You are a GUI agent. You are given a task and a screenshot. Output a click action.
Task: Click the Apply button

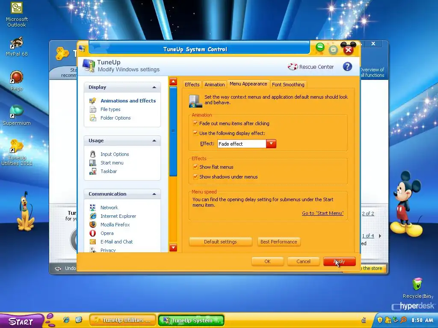[339, 261]
